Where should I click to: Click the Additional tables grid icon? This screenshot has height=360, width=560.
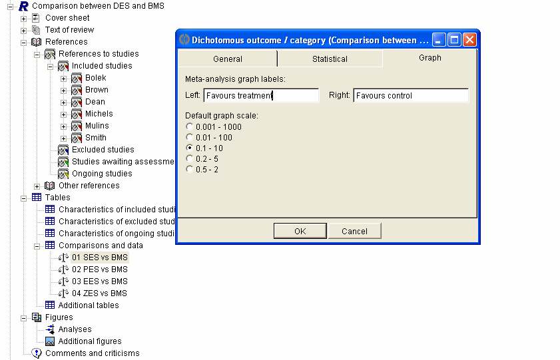50,305
